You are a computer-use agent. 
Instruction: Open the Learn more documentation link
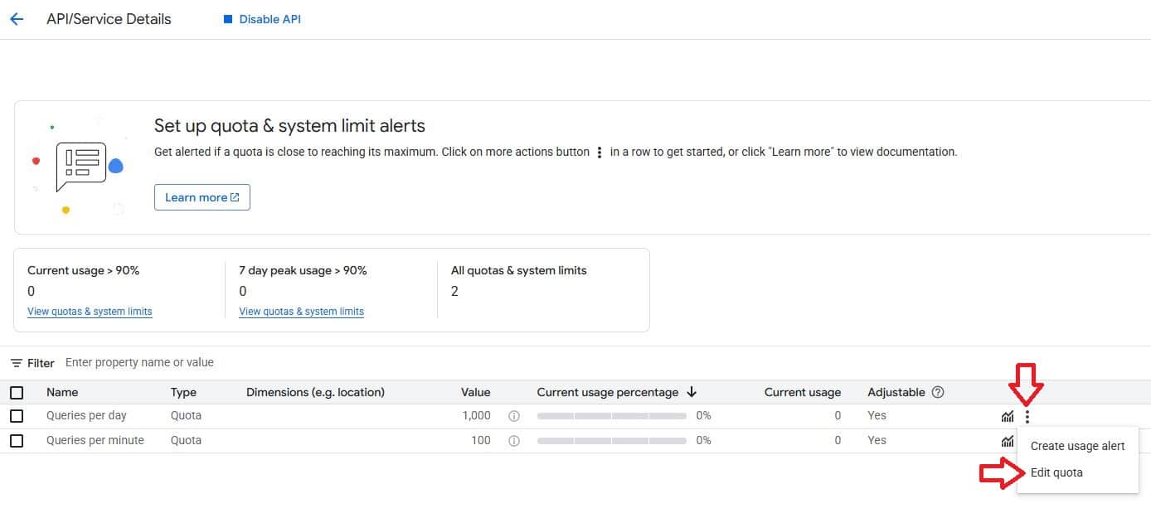pyautogui.click(x=202, y=197)
